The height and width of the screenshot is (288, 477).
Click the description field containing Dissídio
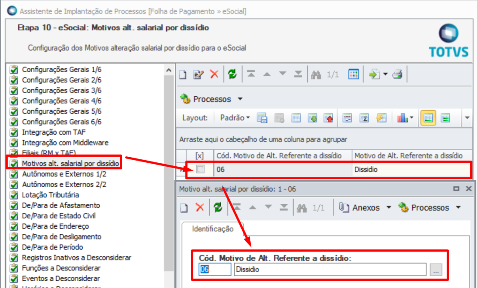330,269
